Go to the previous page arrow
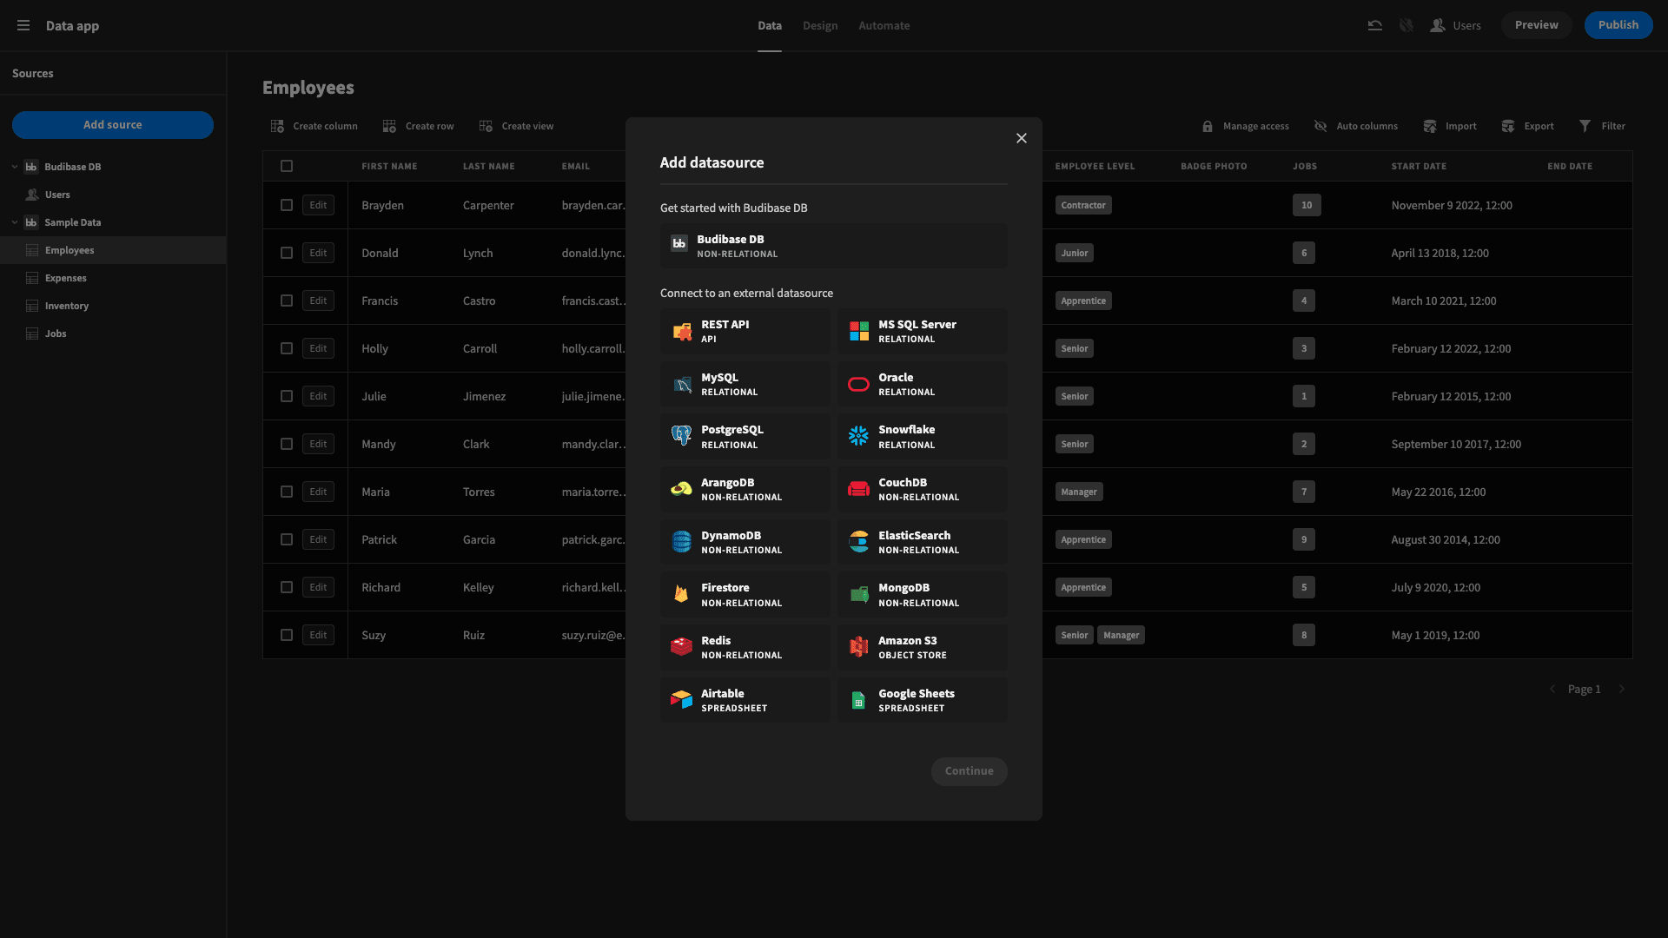The height and width of the screenshot is (938, 1668). [x=1552, y=689]
